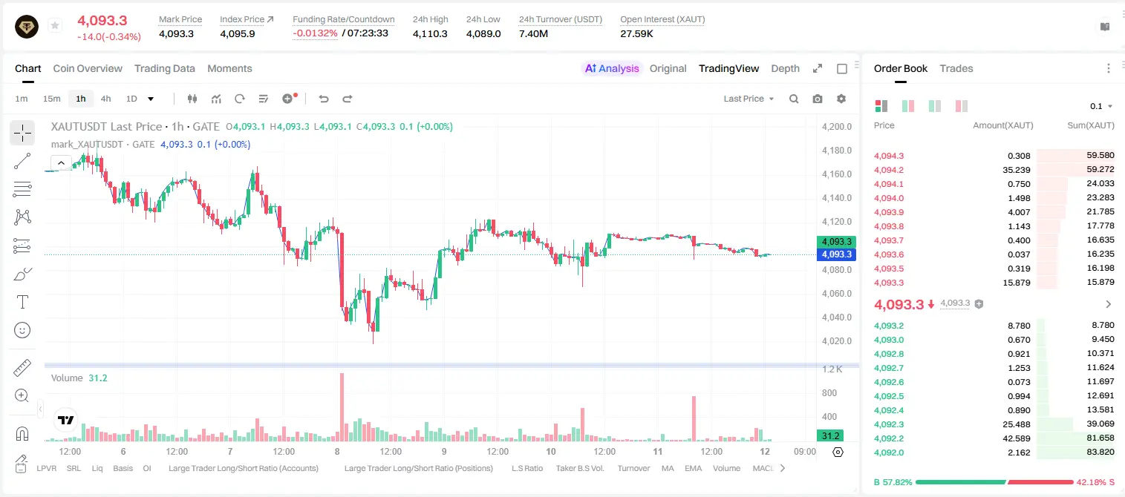Switch to the Trades tab

click(956, 68)
